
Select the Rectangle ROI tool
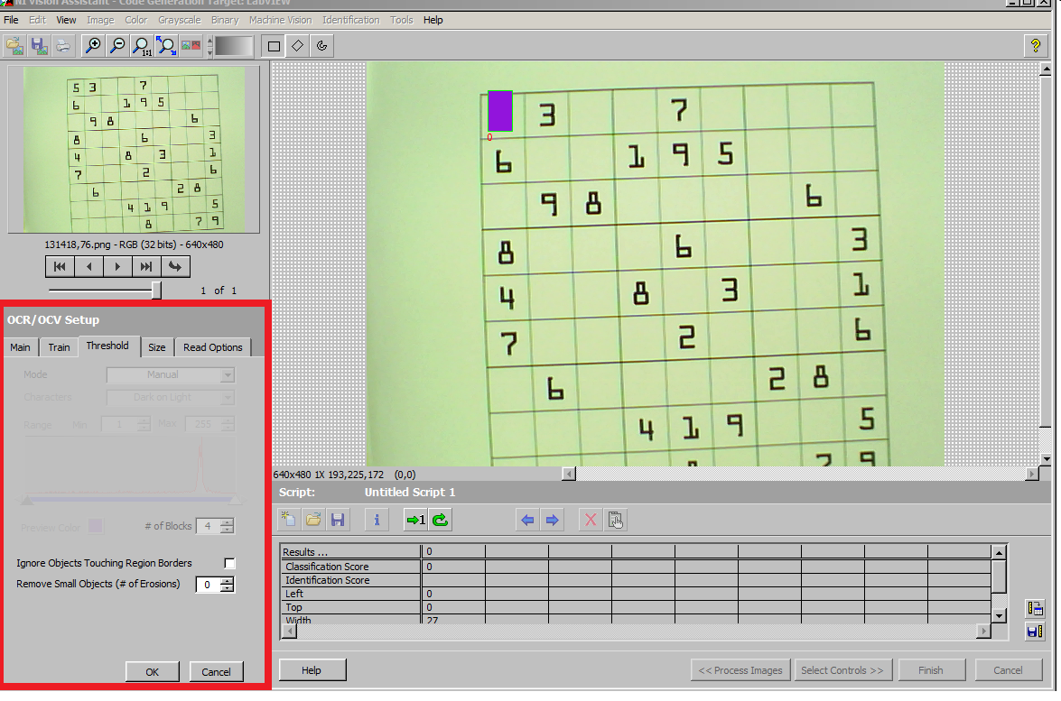pyautogui.click(x=274, y=46)
